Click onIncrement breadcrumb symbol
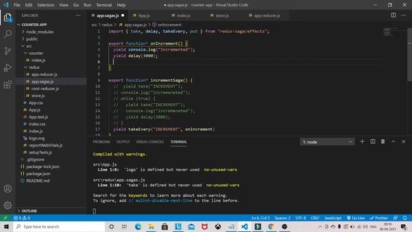The image size is (412, 232). [169, 24]
